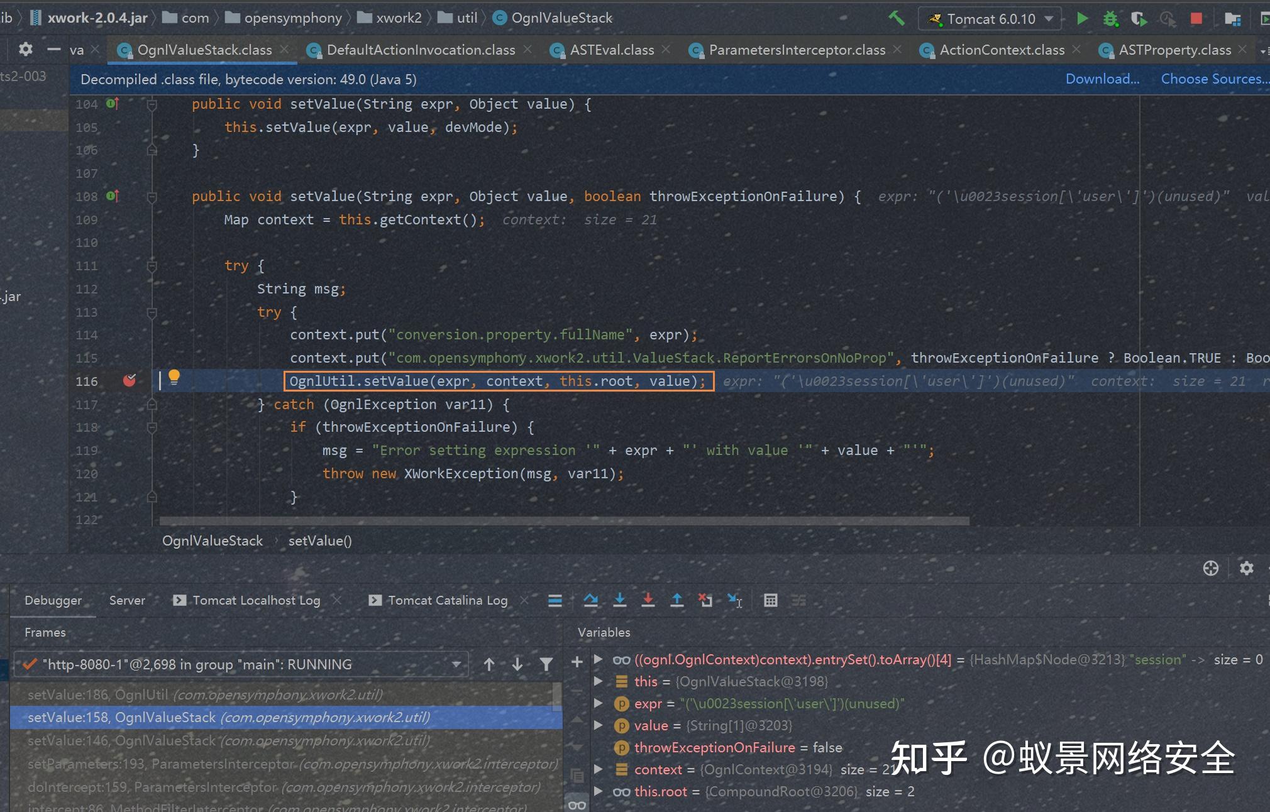Click the Step Over debugger icon

pyautogui.click(x=590, y=600)
